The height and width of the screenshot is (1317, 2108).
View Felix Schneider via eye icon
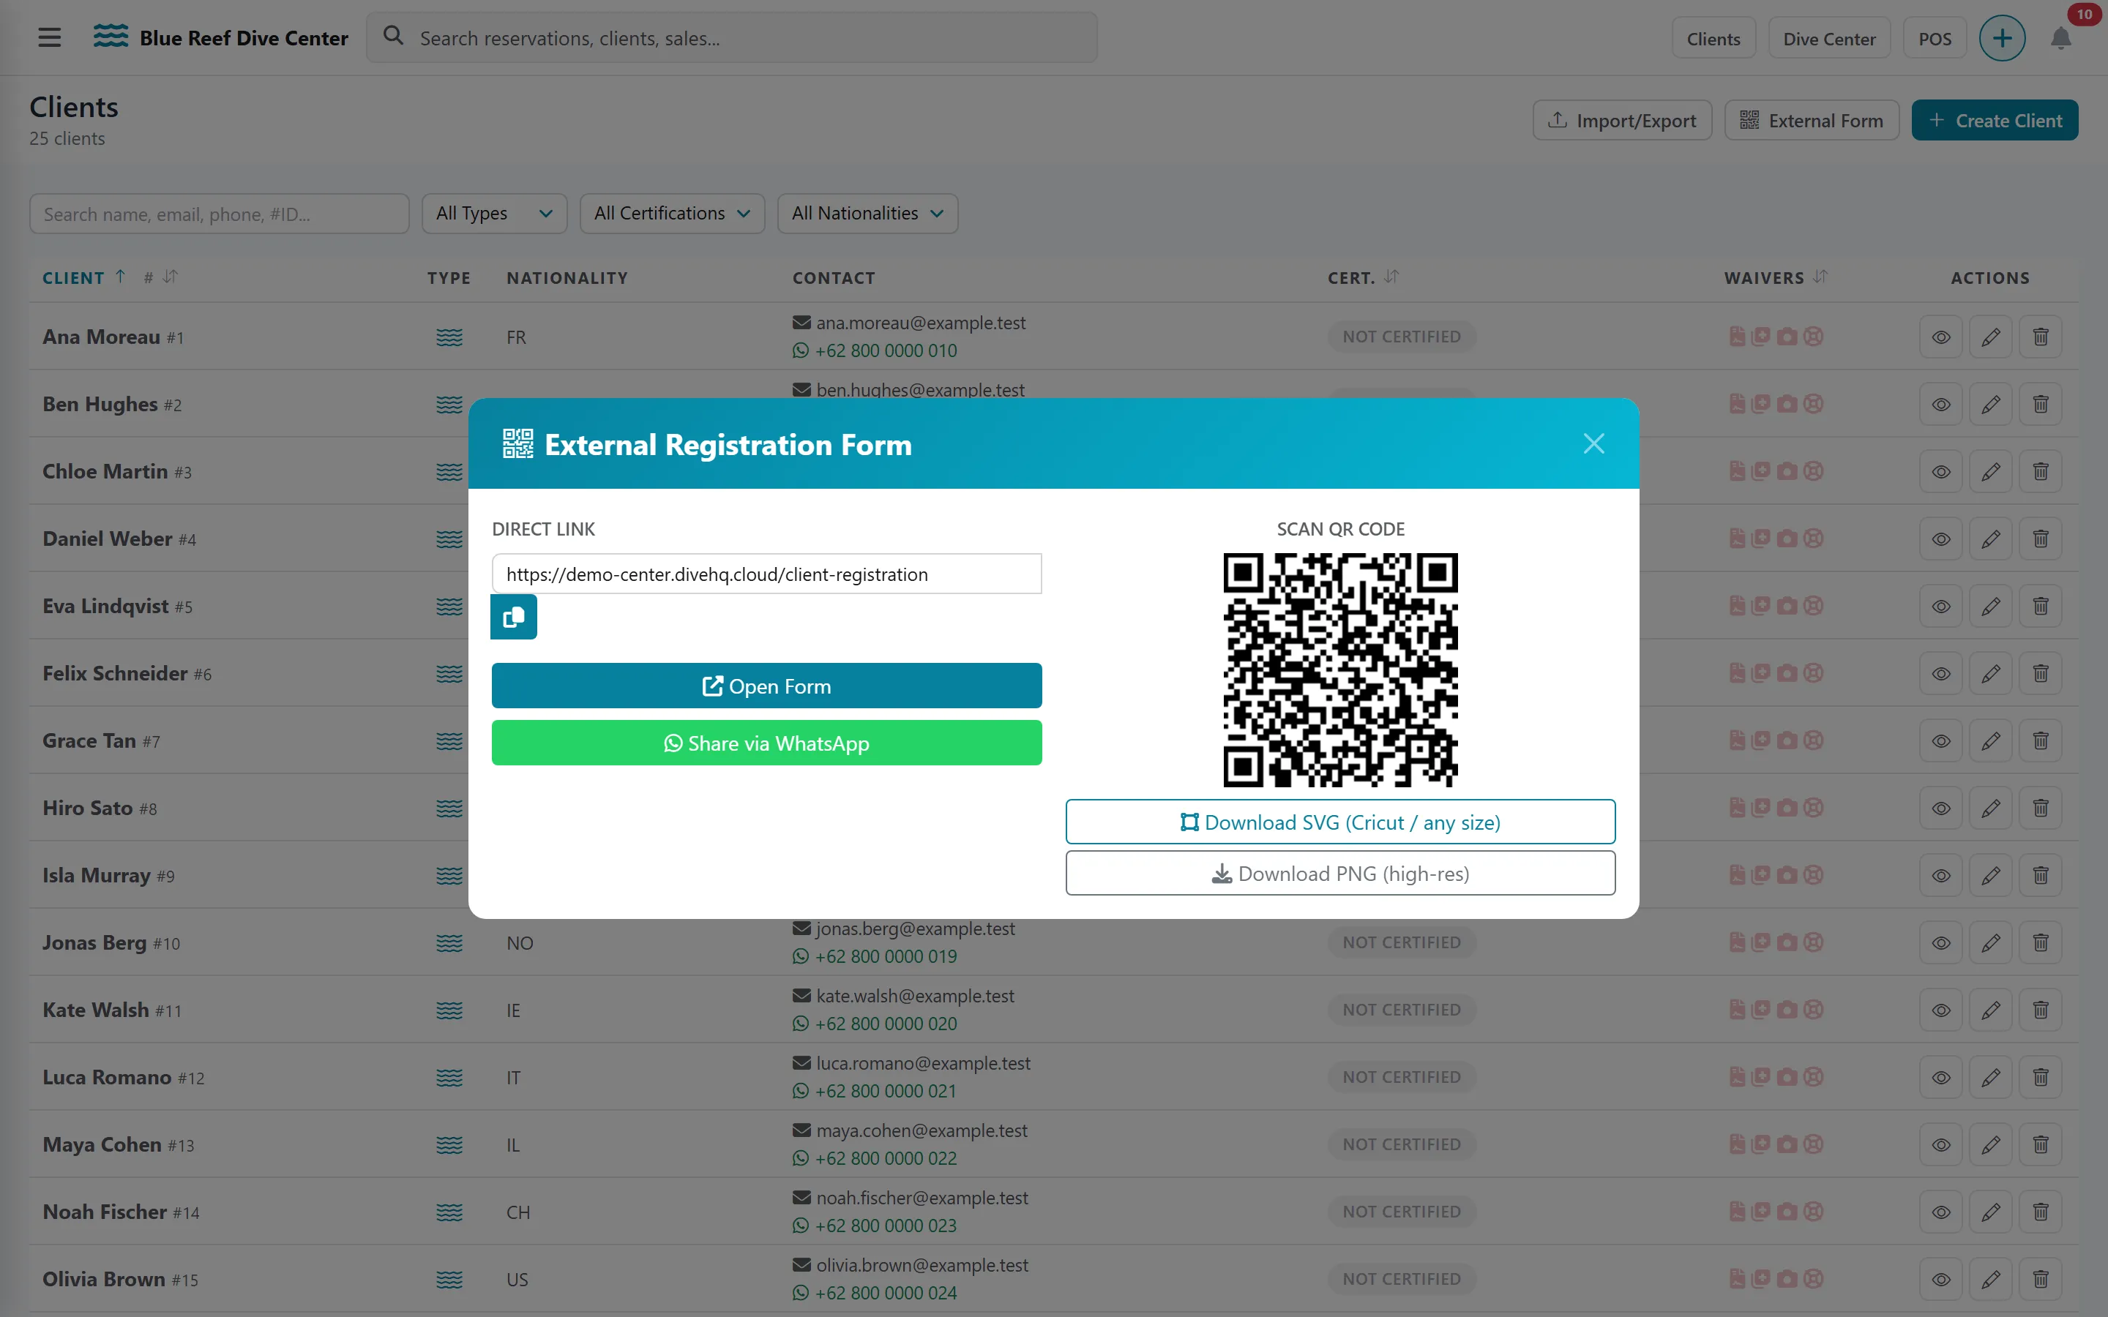point(1941,674)
